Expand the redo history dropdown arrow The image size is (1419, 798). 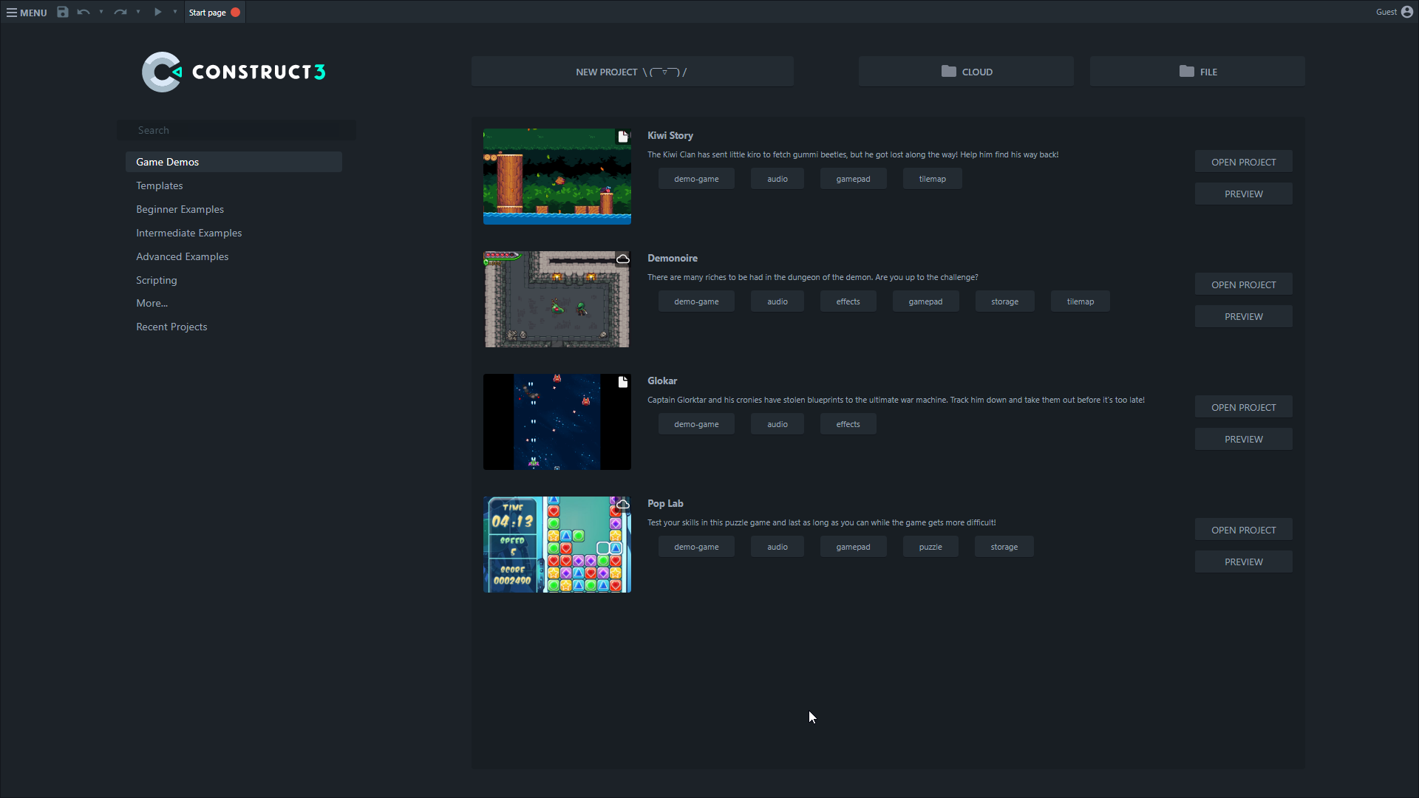pos(138,12)
